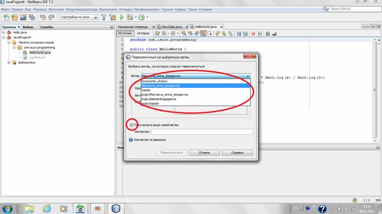Open Windows Start button

pos(7,209)
